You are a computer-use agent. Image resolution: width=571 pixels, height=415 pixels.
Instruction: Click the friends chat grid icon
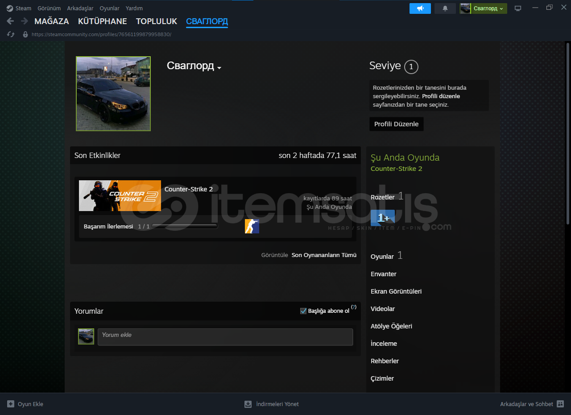[561, 404]
